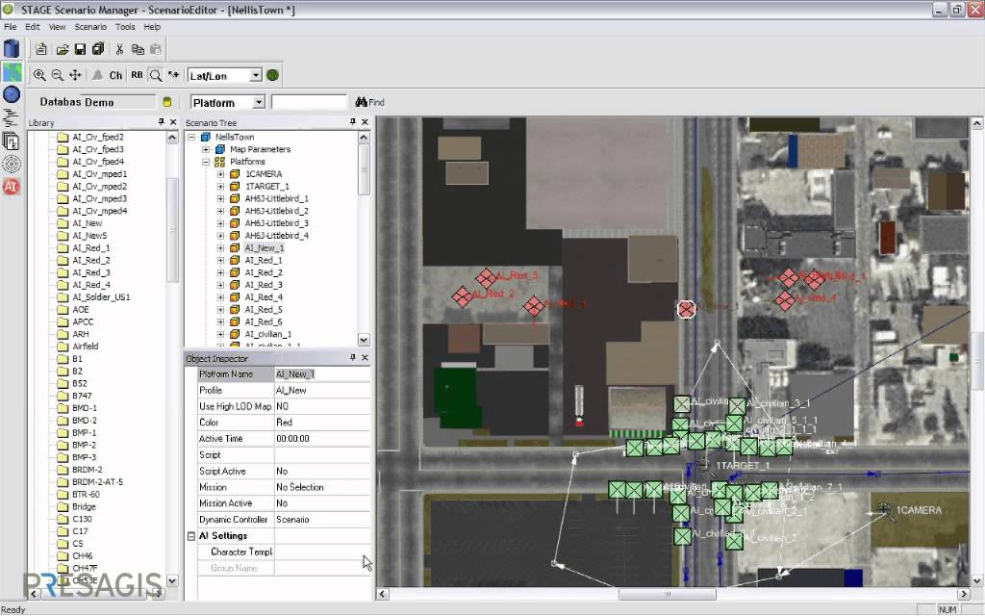The width and height of the screenshot is (985, 616).
Task: Click the gray triangle toolbar icon
Action: (x=97, y=75)
